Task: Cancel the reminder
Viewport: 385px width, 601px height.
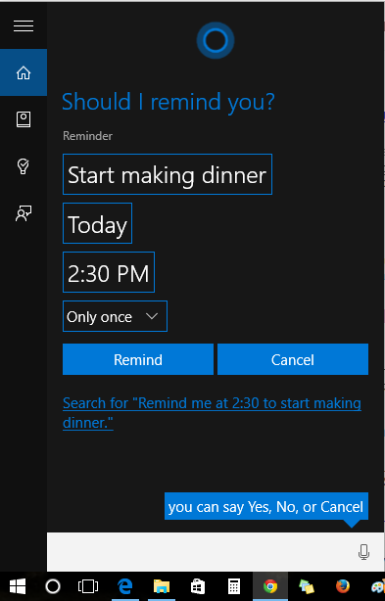Action: coord(293,359)
